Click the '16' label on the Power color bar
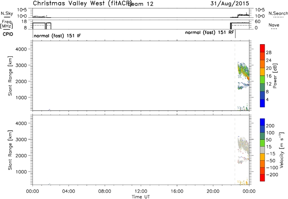Screen dimensions: 288x199 tap(269, 76)
